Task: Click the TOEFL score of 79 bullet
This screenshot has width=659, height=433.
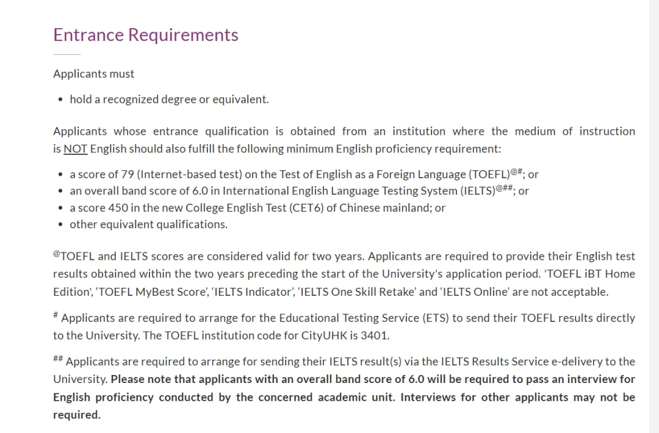Action: pos(290,174)
